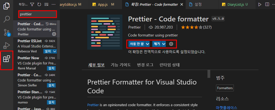Install Prettier ESLint extension
275x110 pixels.
(48, 51)
